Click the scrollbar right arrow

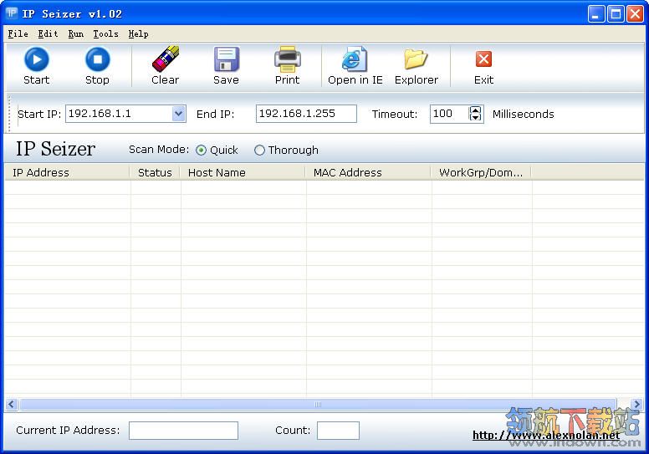coord(636,405)
